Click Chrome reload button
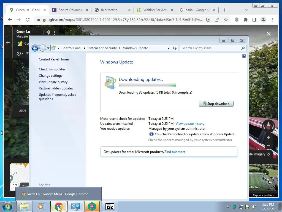282x212 pixels. [x=28, y=20]
